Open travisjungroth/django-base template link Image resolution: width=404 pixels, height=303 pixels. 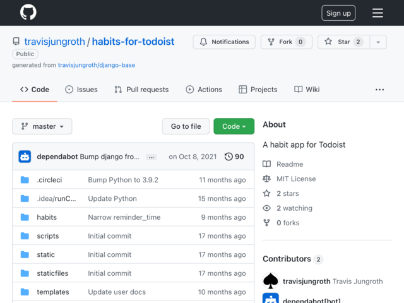pos(97,65)
